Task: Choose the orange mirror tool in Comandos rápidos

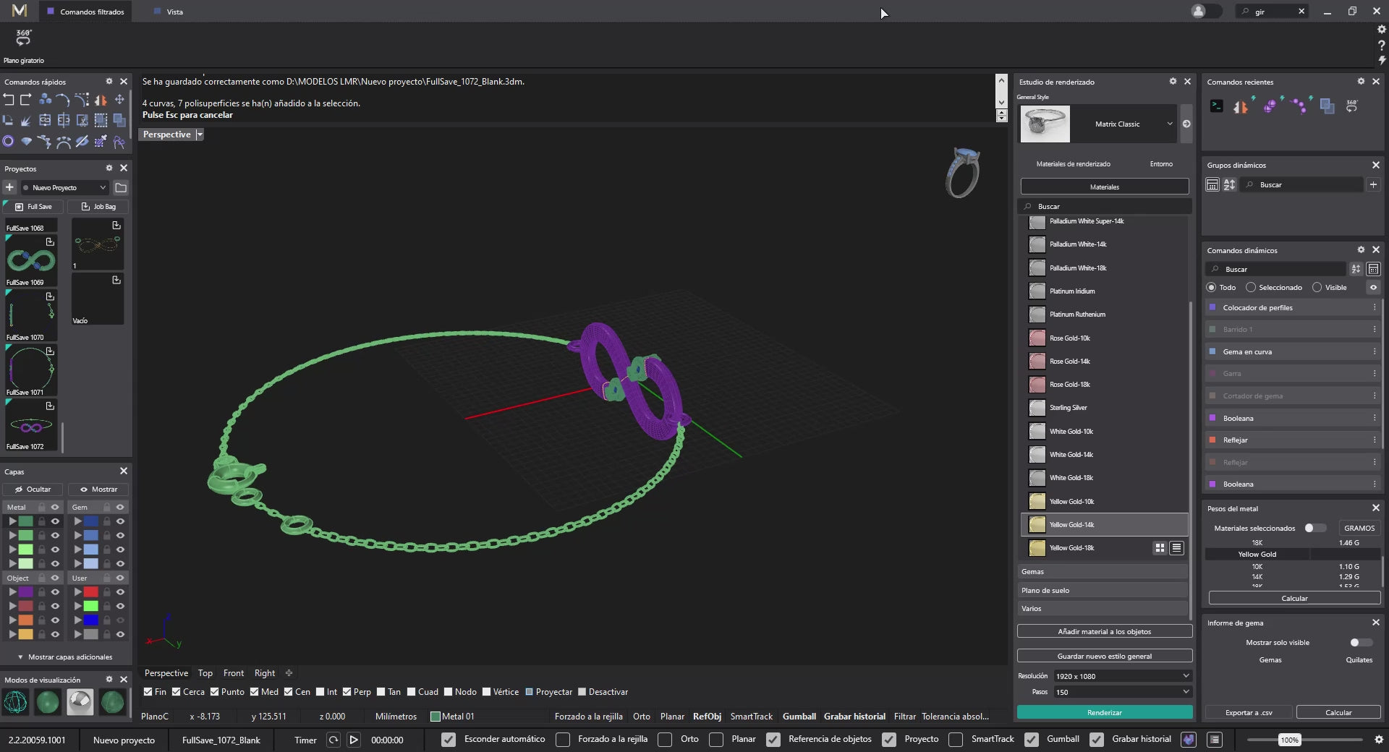Action: pos(101,100)
